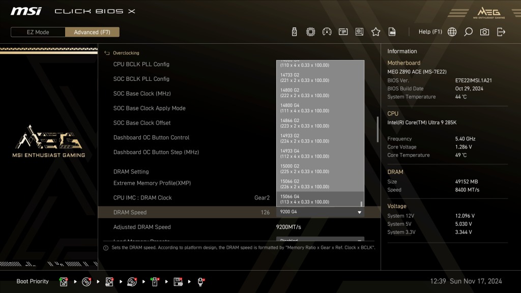The height and width of the screenshot is (293, 521).
Task: Switch to EZ Mode
Action: point(38,32)
